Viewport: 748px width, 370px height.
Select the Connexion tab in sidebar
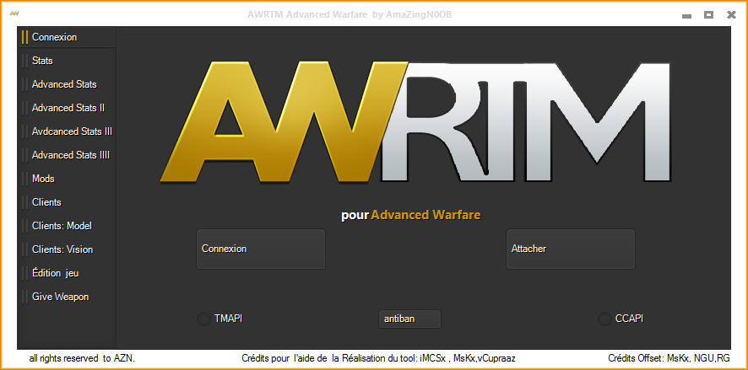point(67,37)
